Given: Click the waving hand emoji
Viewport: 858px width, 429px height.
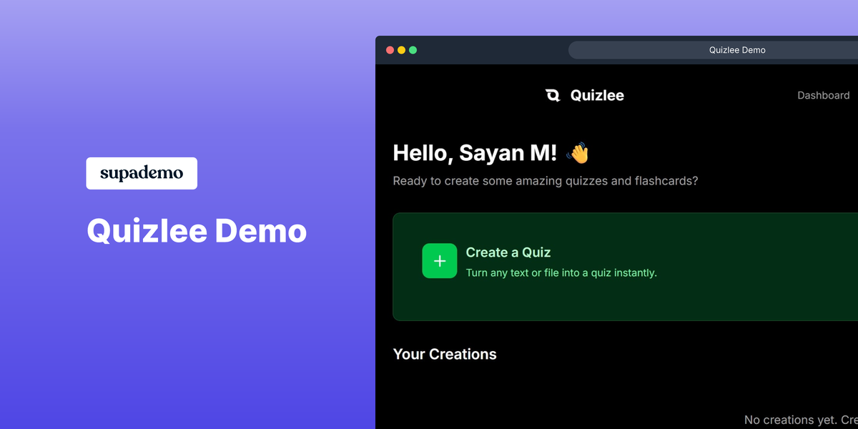Looking at the screenshot, I should click(578, 152).
